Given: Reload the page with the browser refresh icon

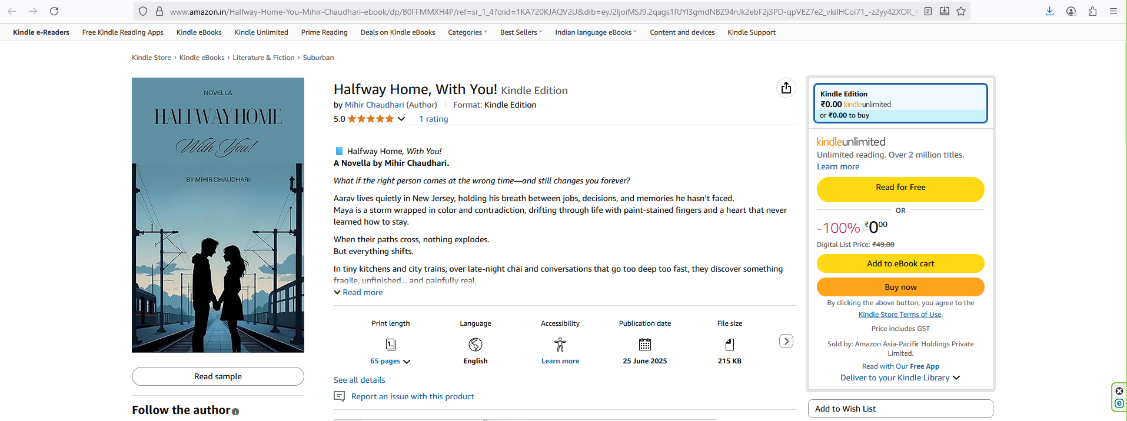Looking at the screenshot, I should click(x=54, y=11).
